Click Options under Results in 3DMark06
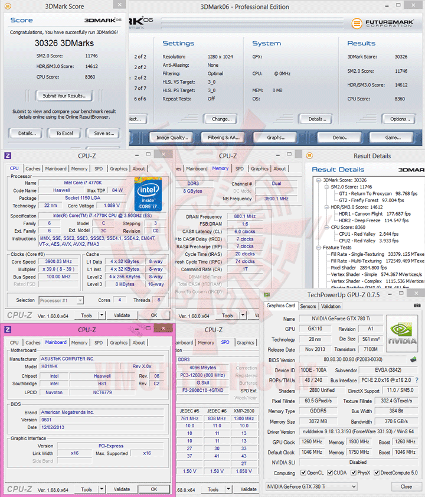The height and width of the screenshot is (497, 425). click(x=400, y=119)
